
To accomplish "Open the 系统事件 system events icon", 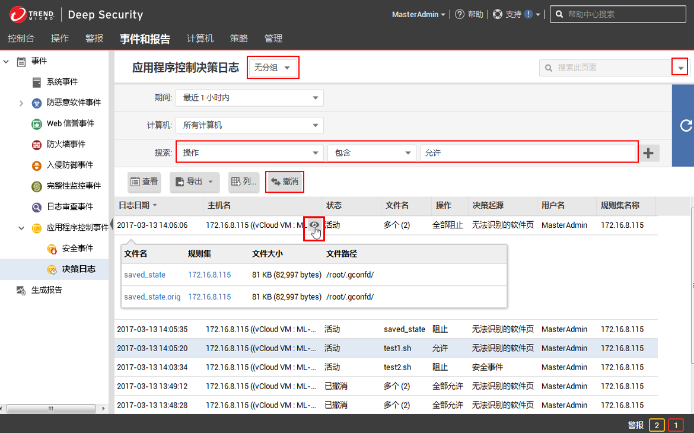I will (37, 82).
